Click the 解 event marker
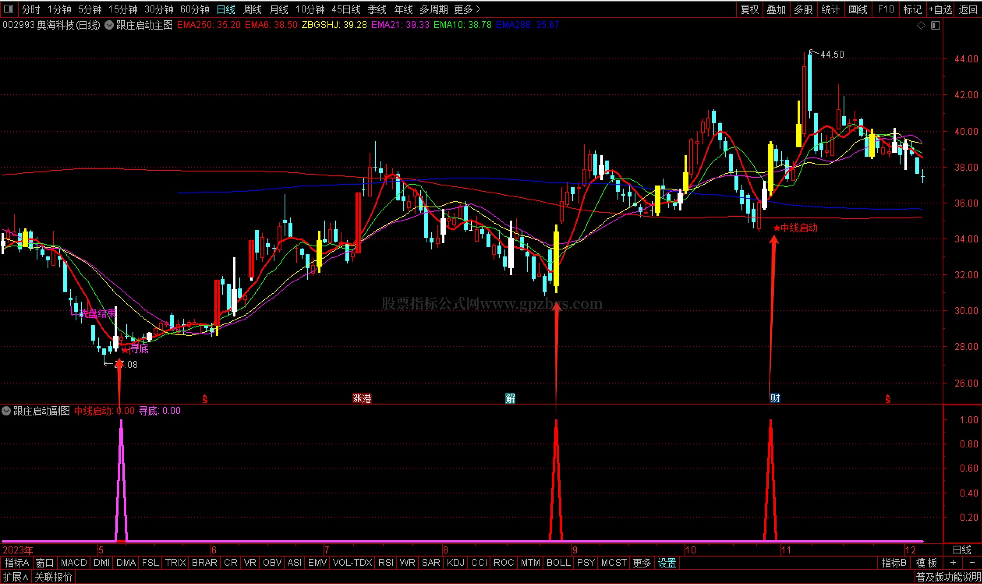Screen dimensions: 982x585 coord(510,399)
